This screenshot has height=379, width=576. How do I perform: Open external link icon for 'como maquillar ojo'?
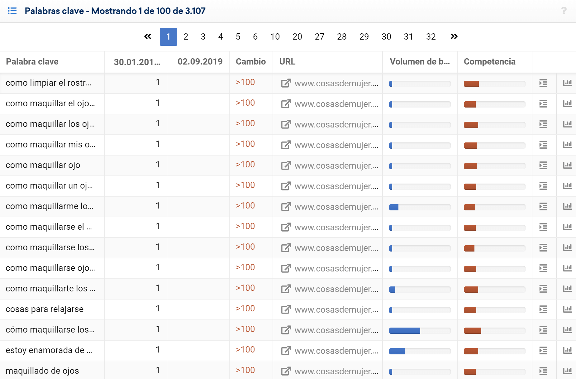[x=286, y=166]
